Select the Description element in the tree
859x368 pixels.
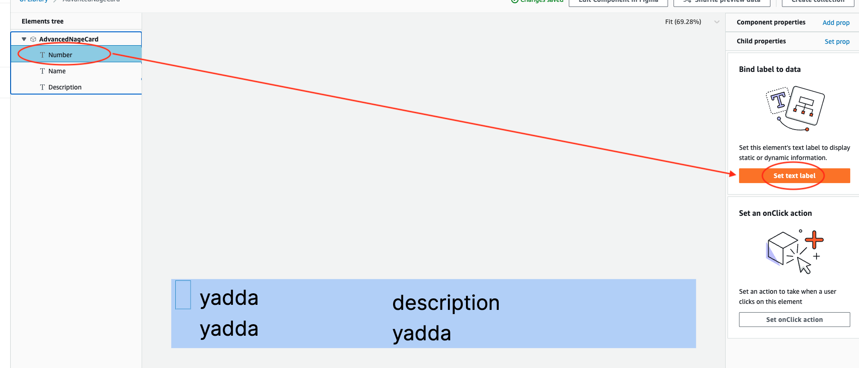[65, 87]
